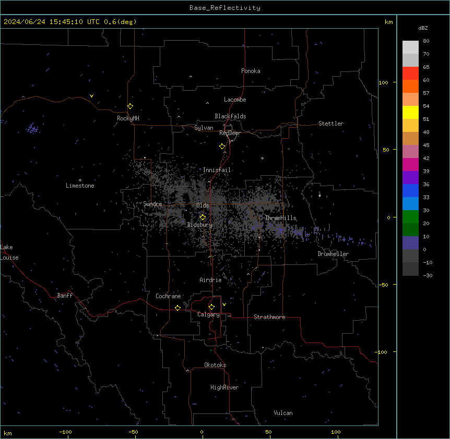The height and width of the screenshot is (439, 450).
Task: Click the Stettler city label
Action: click(331, 124)
